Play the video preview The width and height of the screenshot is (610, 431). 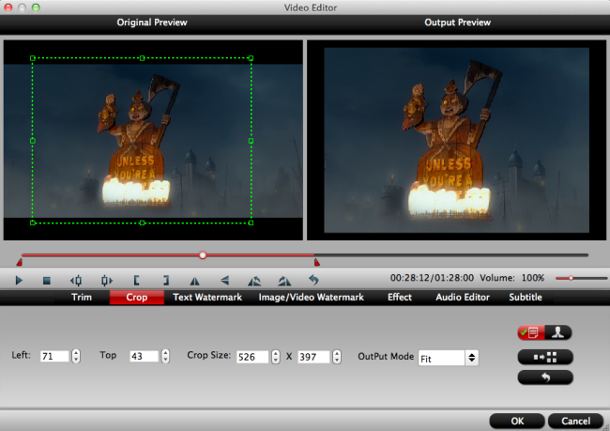(19, 280)
